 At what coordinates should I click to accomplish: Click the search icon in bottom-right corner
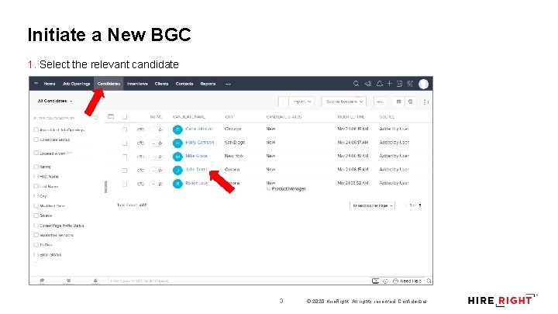click(x=429, y=281)
